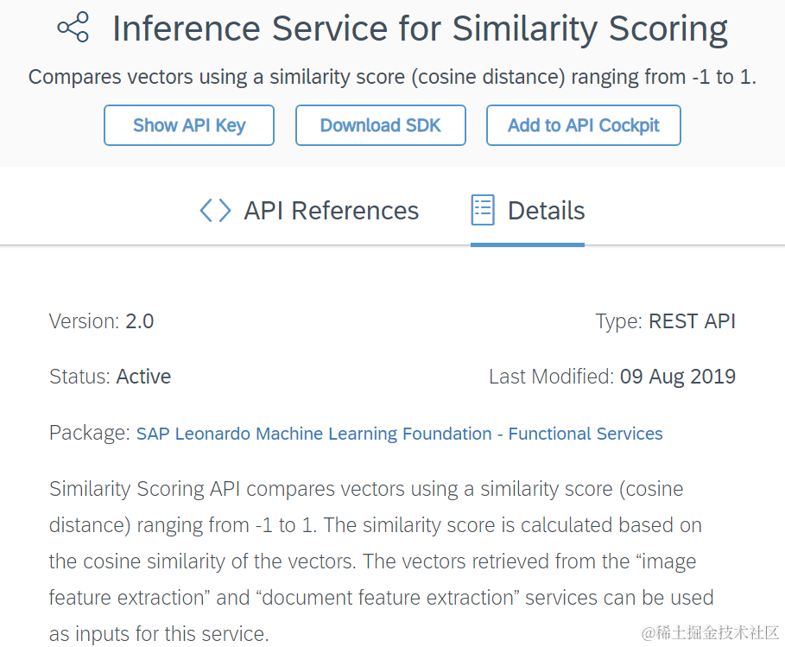Click the Similarity Scoring API description paragraph
785x647 pixels.
coord(382,561)
